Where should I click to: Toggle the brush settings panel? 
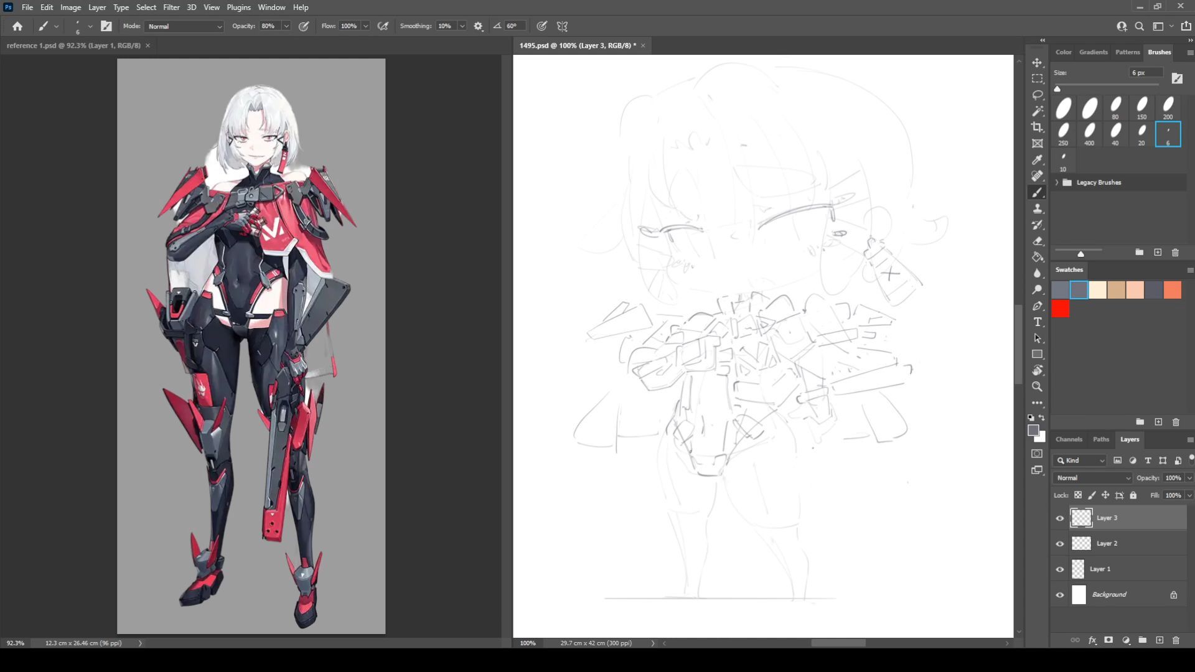coord(106,26)
